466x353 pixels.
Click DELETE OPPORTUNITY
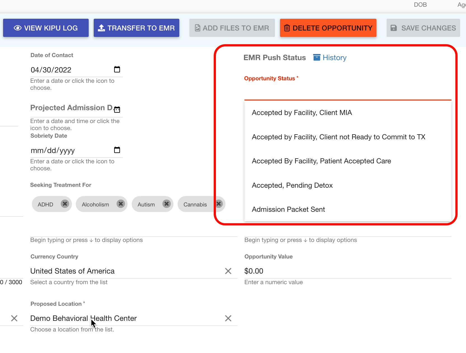tap(328, 28)
